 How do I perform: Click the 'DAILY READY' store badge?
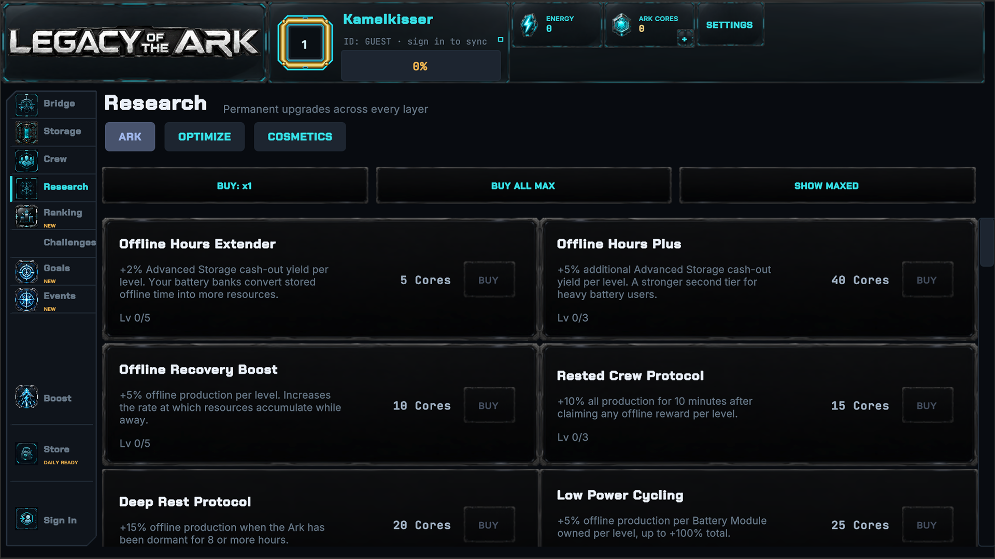pos(61,462)
